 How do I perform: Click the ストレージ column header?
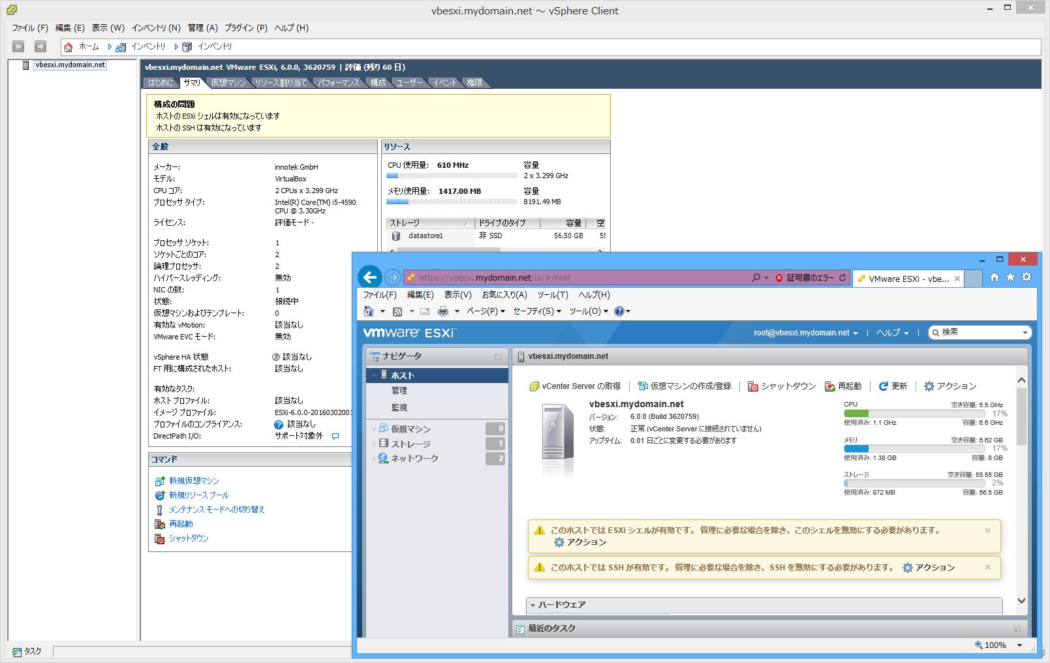click(x=429, y=223)
